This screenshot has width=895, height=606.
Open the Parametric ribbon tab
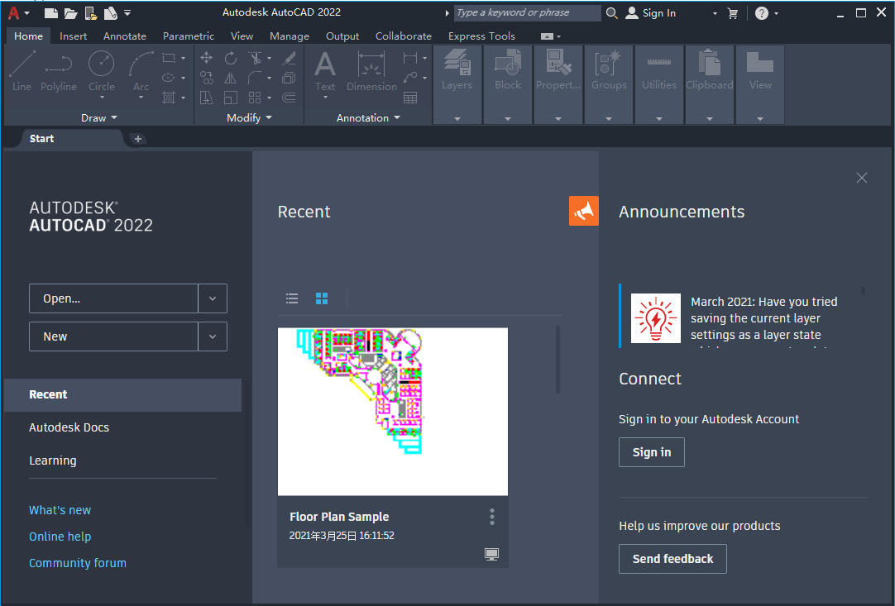coord(189,36)
